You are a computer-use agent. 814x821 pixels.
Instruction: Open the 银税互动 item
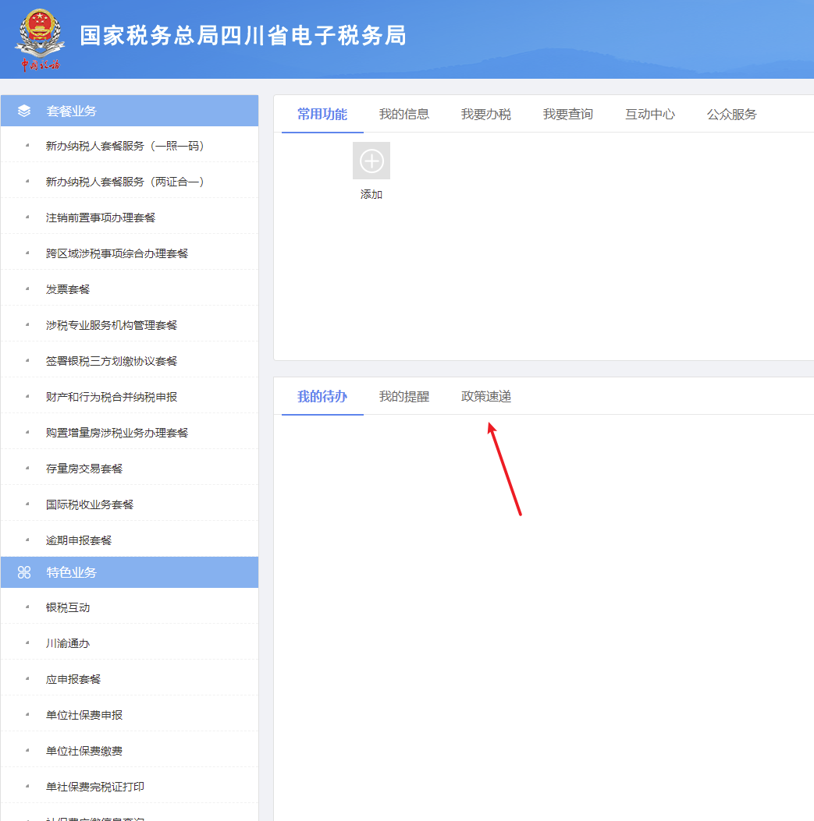click(130, 607)
